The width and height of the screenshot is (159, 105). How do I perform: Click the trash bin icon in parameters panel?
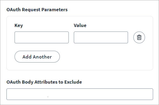[139, 38]
